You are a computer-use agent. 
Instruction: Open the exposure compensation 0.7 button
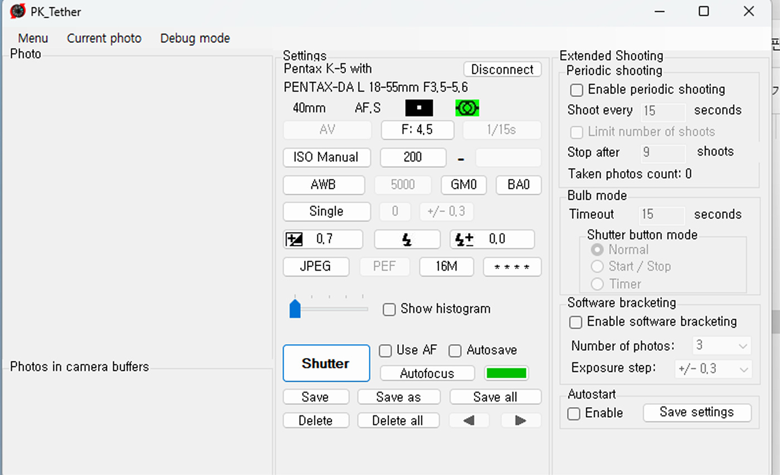point(323,239)
